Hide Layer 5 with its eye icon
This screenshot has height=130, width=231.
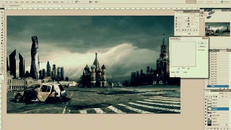click(x=206, y=121)
